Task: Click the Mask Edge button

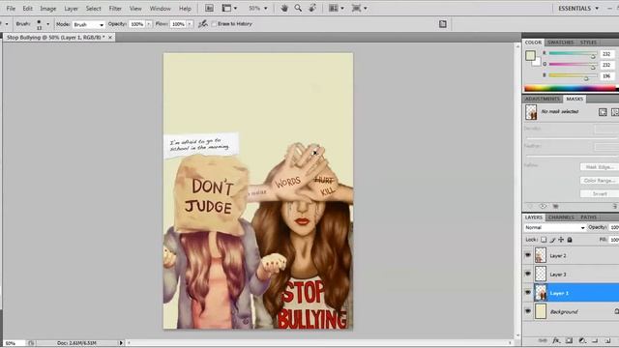Action: coord(599,167)
